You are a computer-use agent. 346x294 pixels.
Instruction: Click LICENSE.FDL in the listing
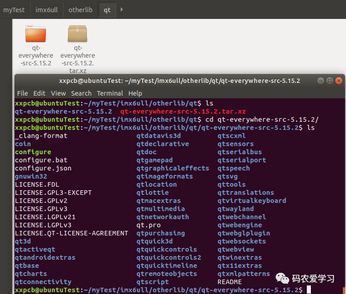(37, 184)
